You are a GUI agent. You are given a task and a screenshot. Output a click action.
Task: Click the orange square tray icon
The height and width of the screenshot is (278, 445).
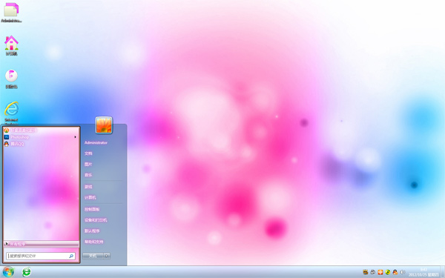coord(380,272)
